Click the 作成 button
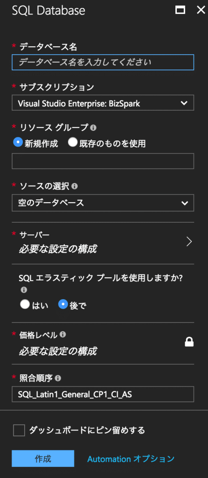This screenshot has width=208, height=478. (x=43, y=458)
